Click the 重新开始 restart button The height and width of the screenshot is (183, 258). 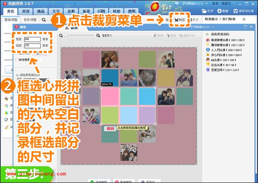pos(187,36)
